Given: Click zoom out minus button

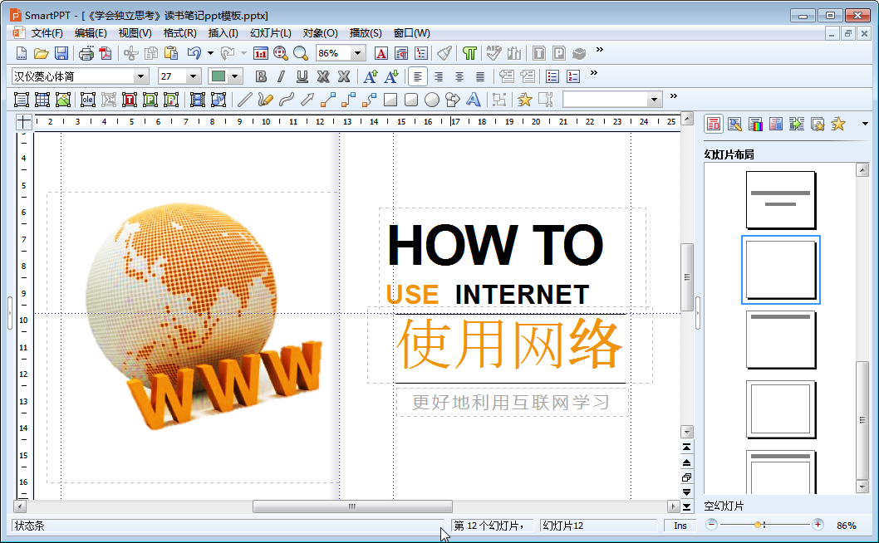Looking at the screenshot, I should click(711, 525).
